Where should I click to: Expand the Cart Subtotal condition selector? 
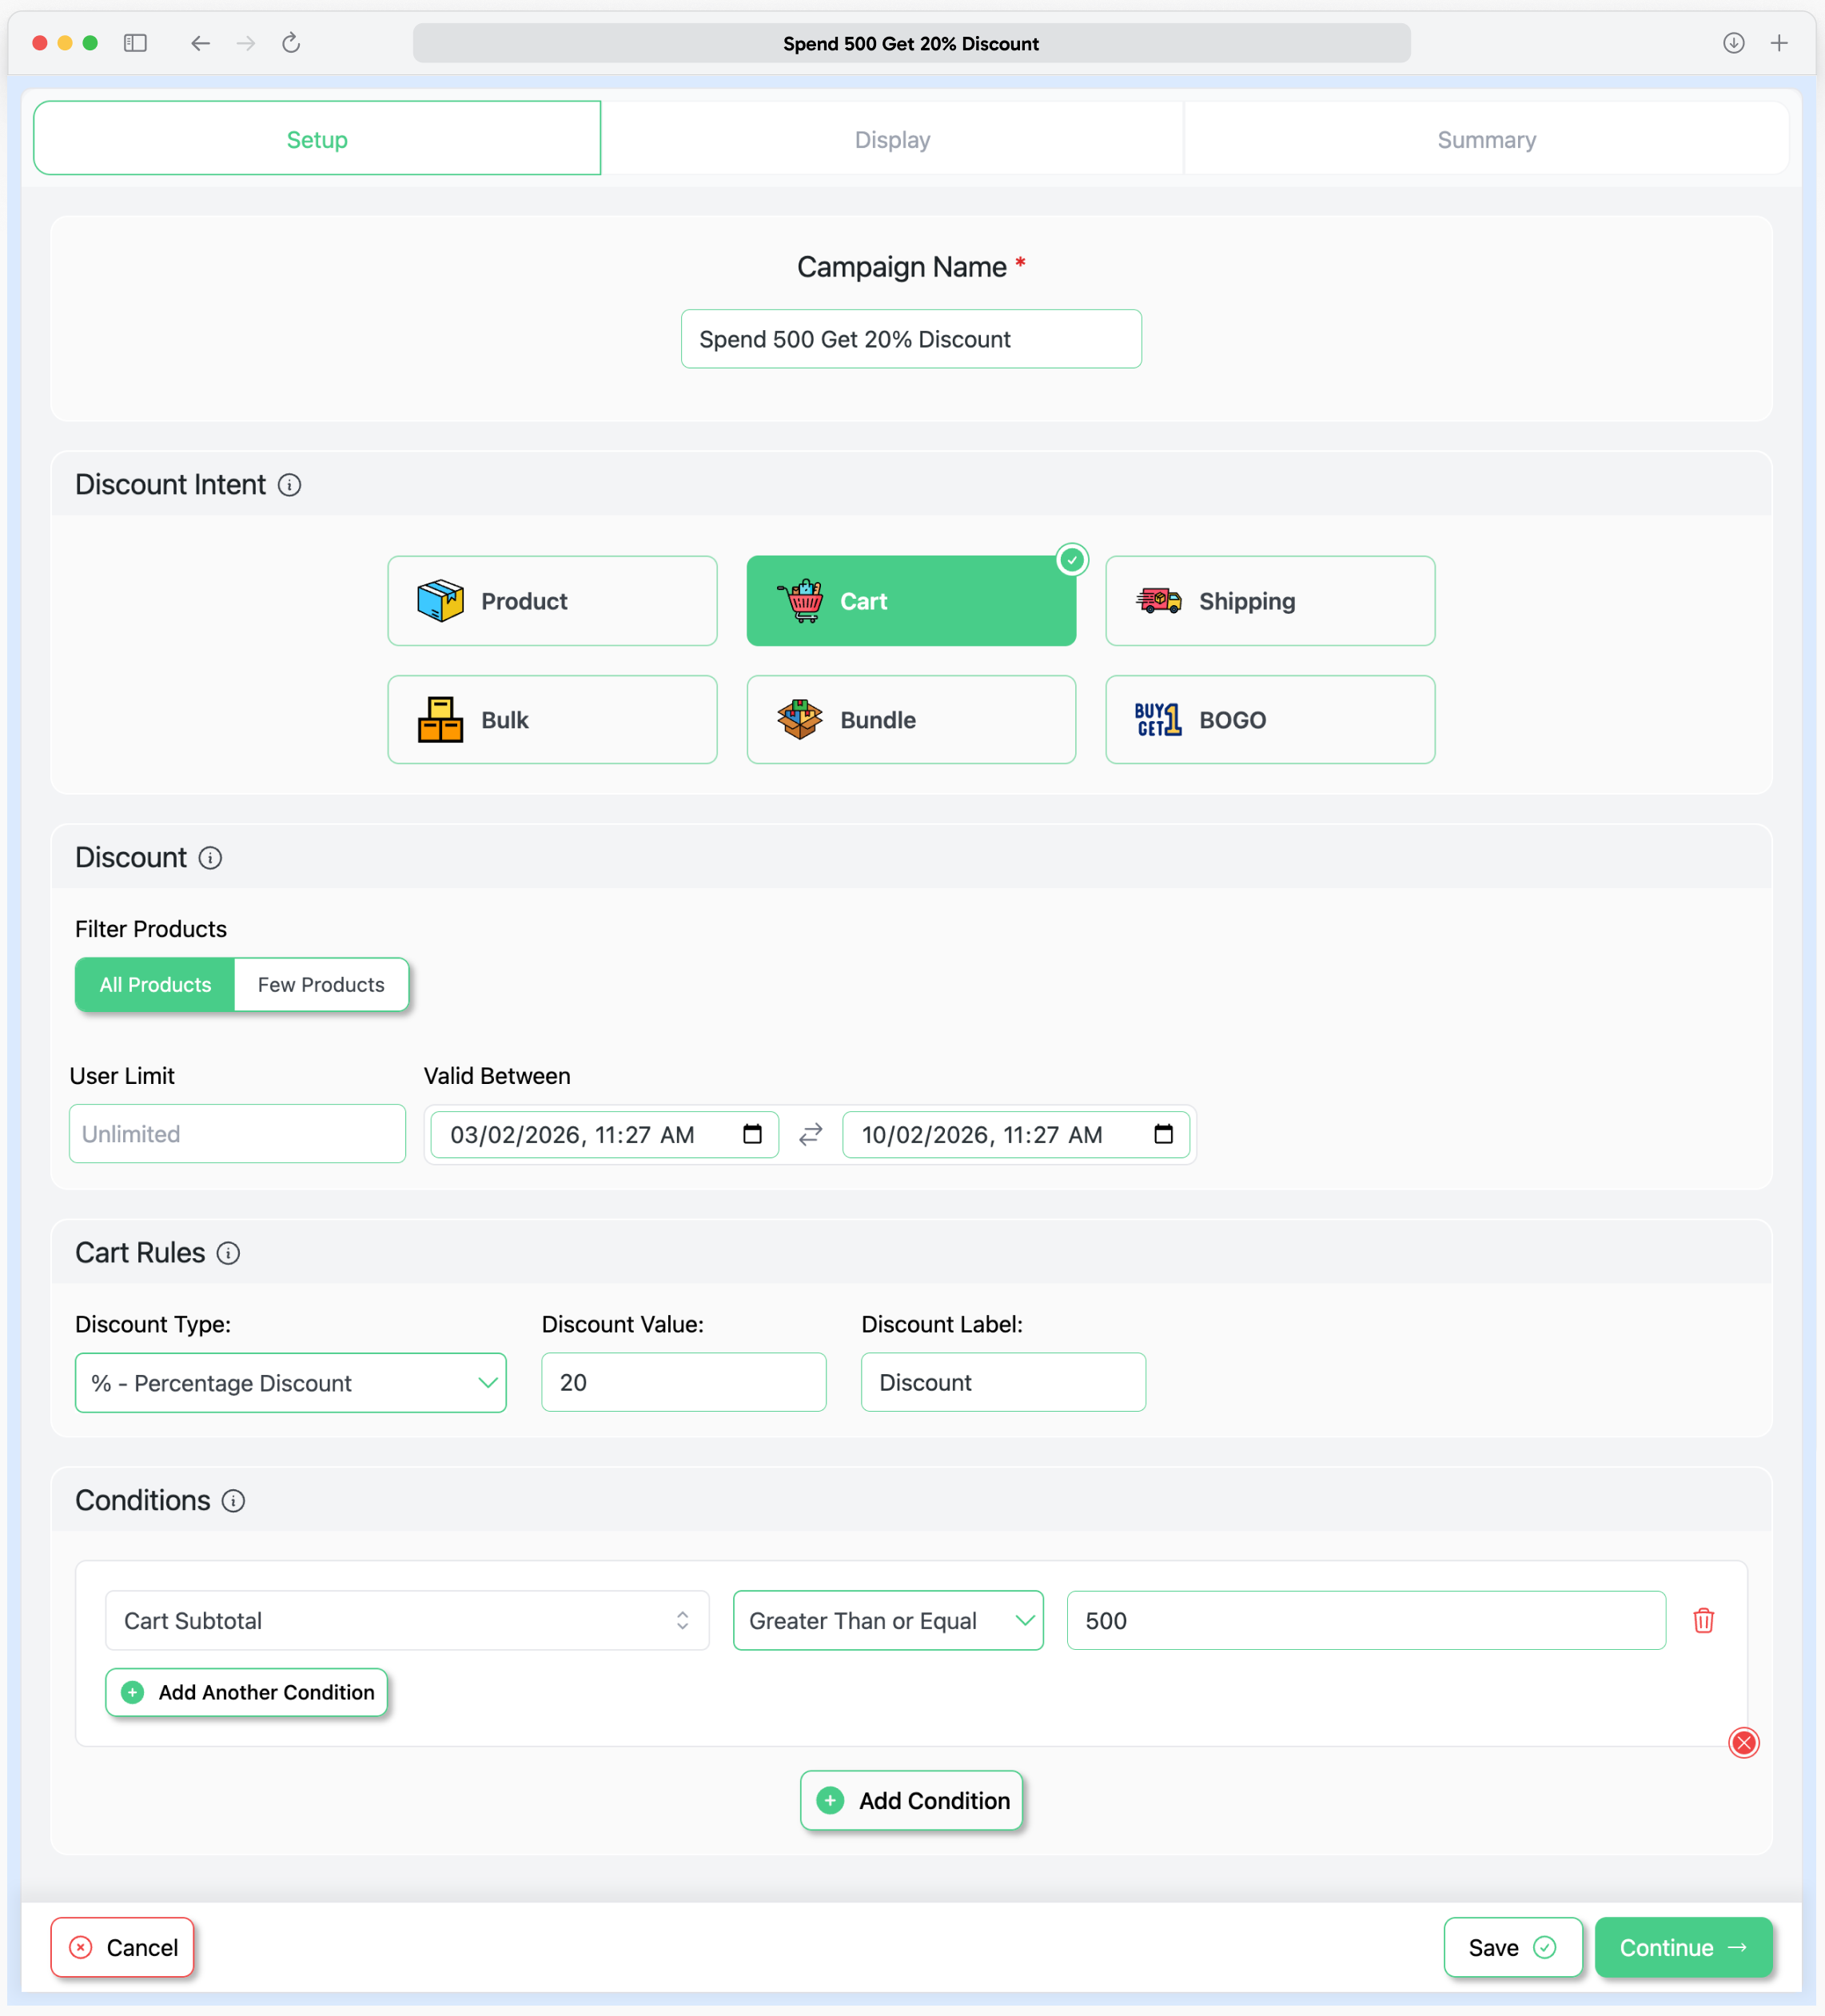(406, 1620)
